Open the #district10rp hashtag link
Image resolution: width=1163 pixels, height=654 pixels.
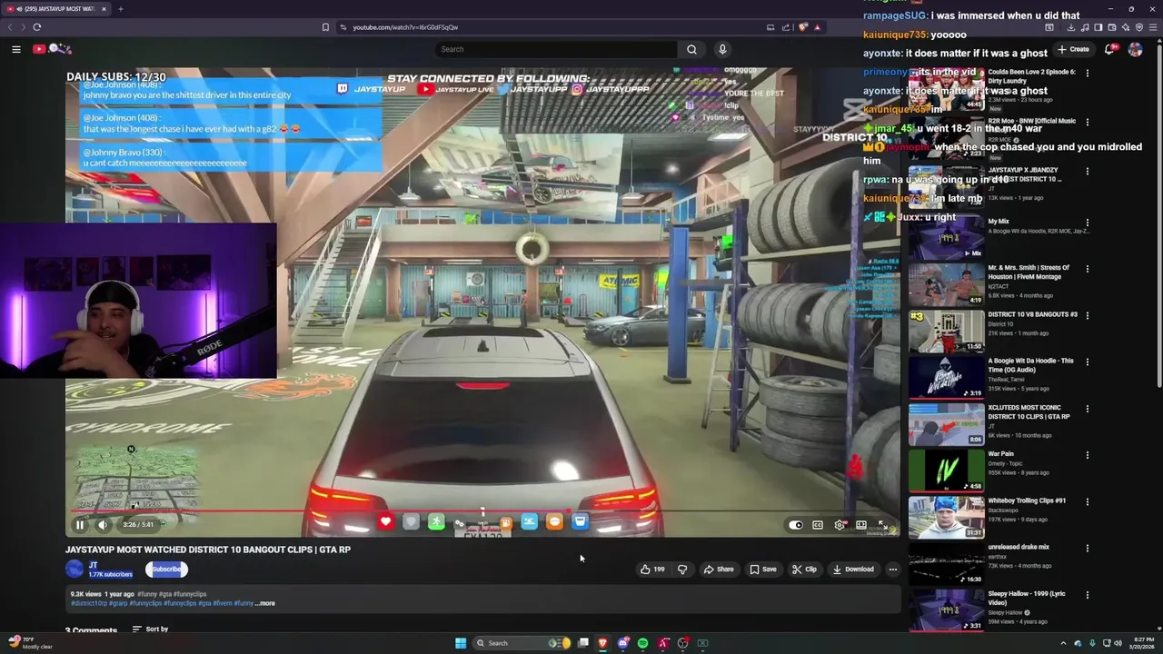[x=88, y=603]
